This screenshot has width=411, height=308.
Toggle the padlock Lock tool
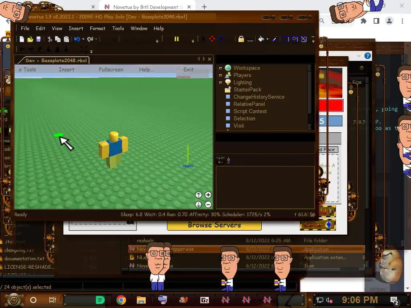click(x=241, y=39)
